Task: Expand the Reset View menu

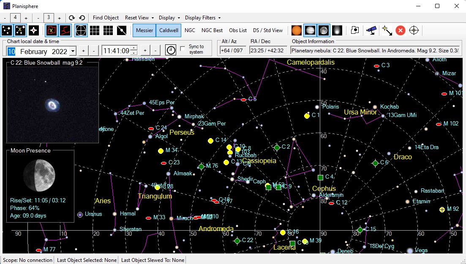Action: click(139, 18)
